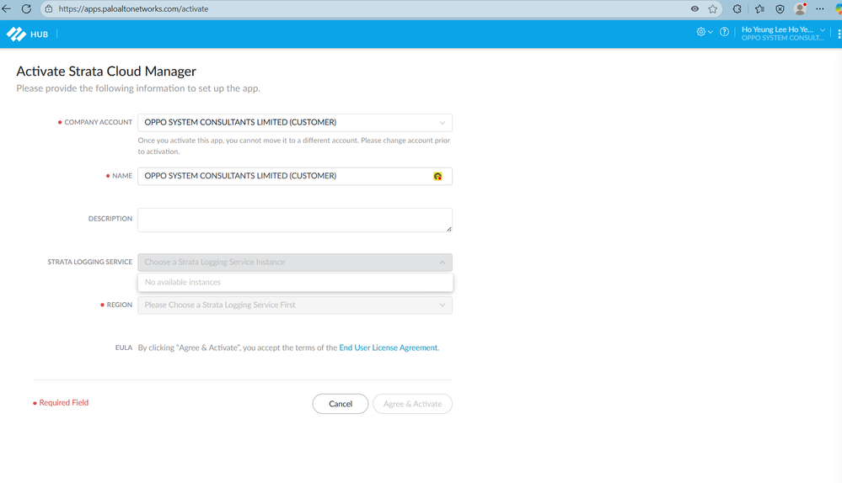Click the HUB text label in header
This screenshot has height=483, width=842.
pyautogui.click(x=40, y=34)
